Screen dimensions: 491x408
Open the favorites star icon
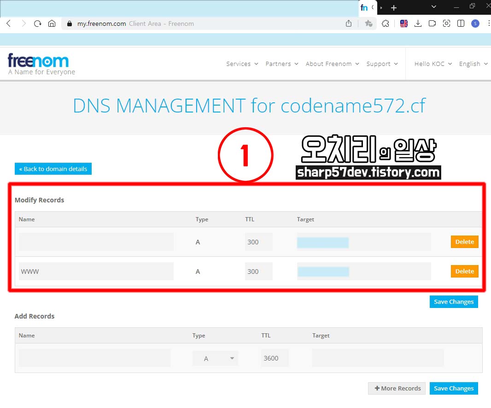pos(368,24)
